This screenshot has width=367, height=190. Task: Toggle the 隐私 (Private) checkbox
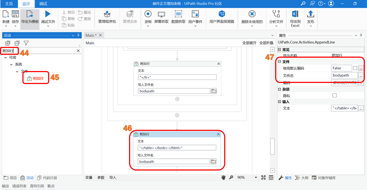point(334,95)
